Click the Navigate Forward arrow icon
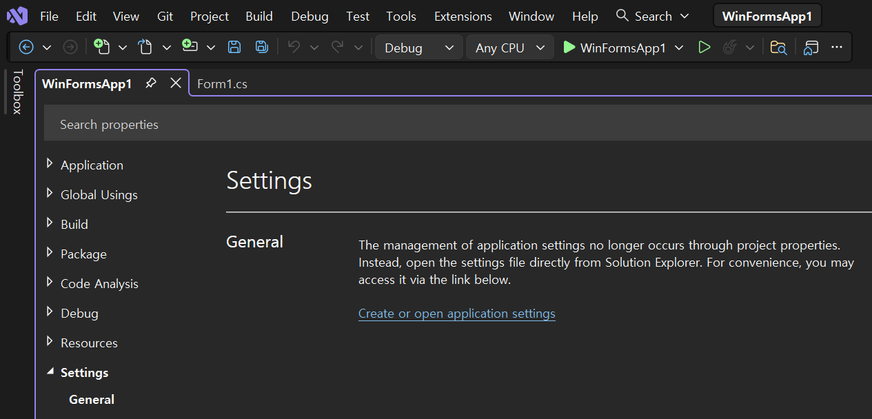This screenshot has height=419, width=872. (x=70, y=48)
